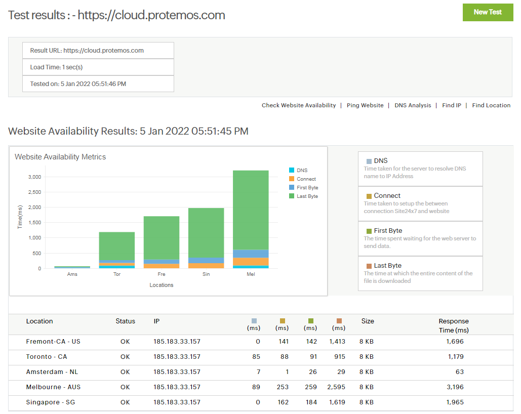
Task: Click the green New Test button
Action: (x=488, y=12)
